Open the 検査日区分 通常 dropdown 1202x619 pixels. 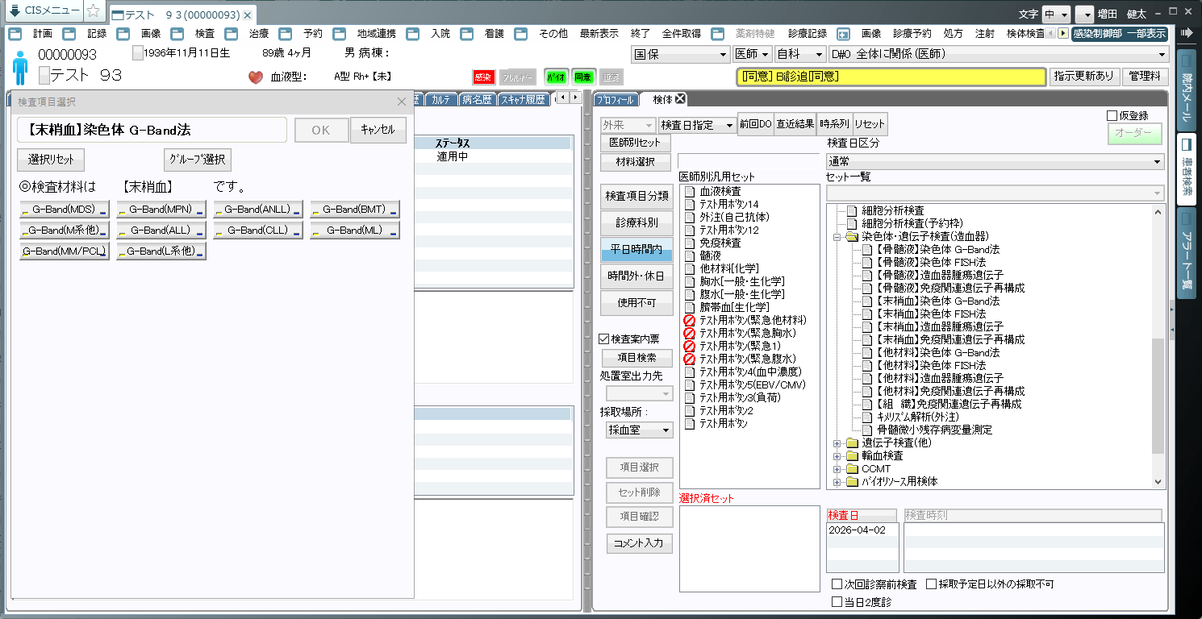pos(995,161)
